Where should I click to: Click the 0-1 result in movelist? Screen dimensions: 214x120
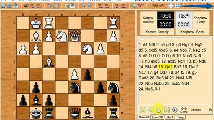tap(157, 89)
